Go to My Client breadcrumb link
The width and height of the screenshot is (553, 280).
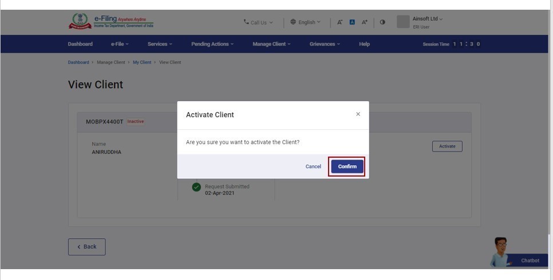click(x=142, y=62)
